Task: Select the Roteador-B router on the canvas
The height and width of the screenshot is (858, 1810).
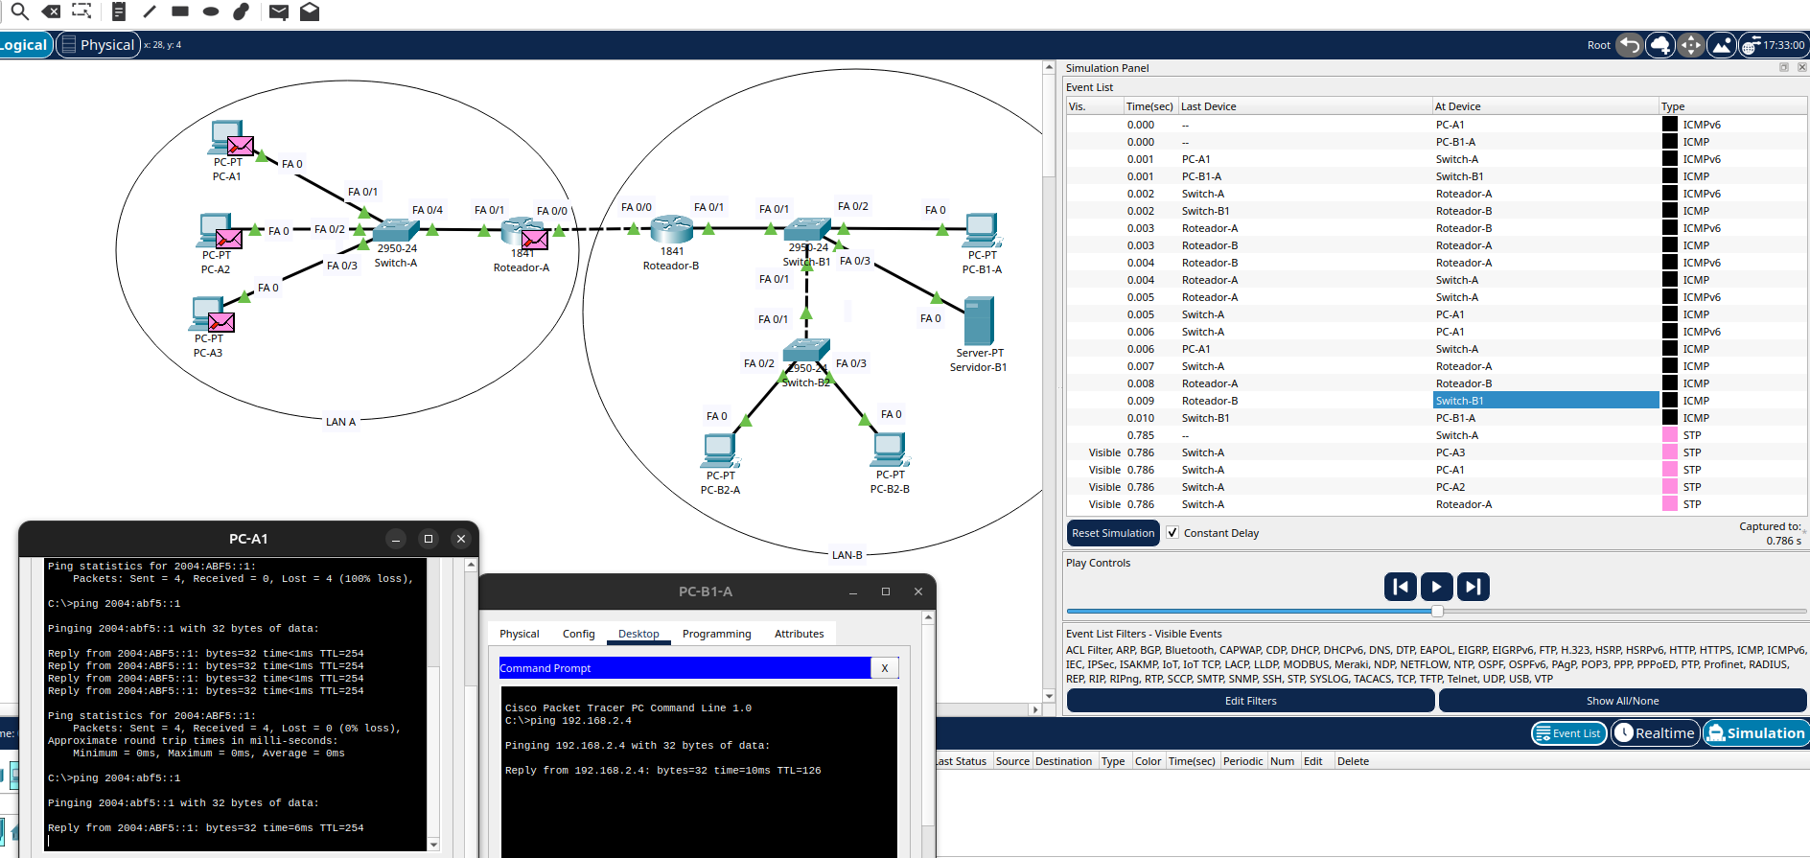Action: pos(671,229)
